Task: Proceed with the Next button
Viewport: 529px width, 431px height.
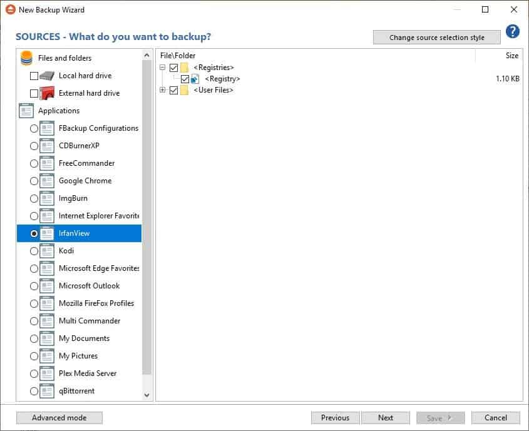Action: [386, 418]
